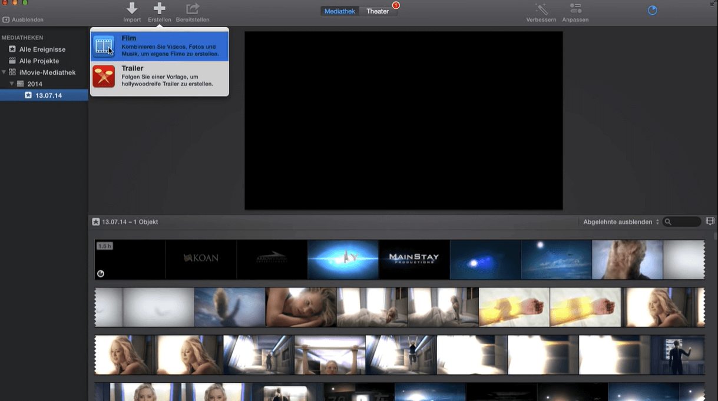Choose Trailer from the Erstellen popup
Image resolution: width=718 pixels, height=401 pixels.
pyautogui.click(x=159, y=77)
